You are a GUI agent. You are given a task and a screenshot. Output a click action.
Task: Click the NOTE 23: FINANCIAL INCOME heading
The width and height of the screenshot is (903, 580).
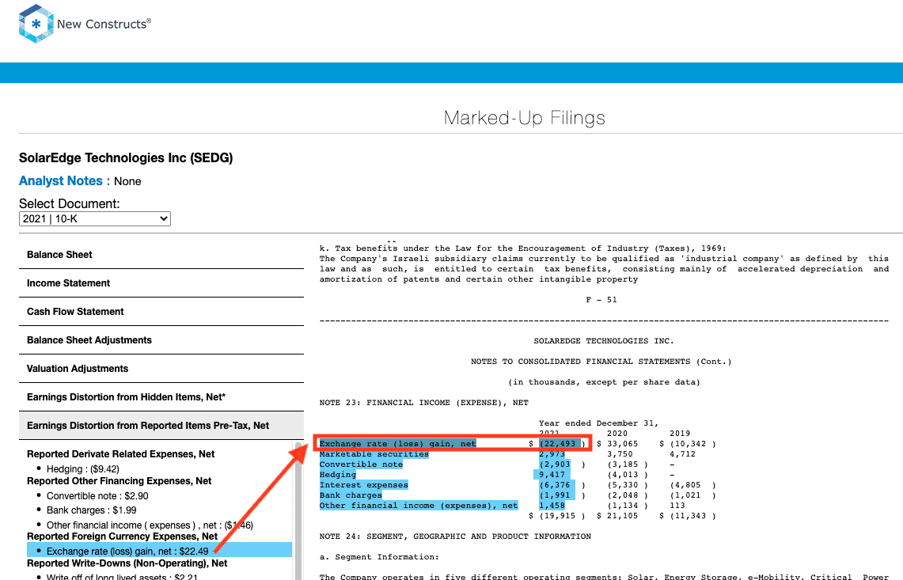click(x=424, y=403)
